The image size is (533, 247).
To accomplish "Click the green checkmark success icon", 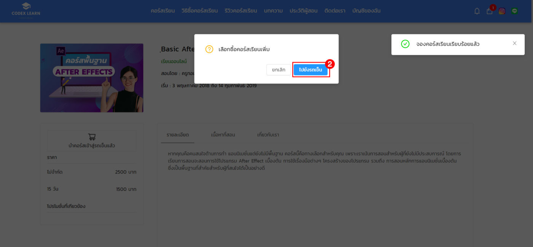I will click(405, 44).
